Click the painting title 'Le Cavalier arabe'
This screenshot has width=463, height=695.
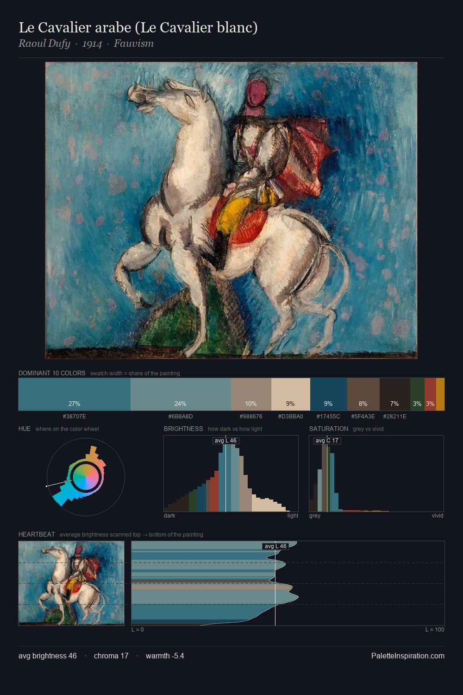click(x=138, y=27)
